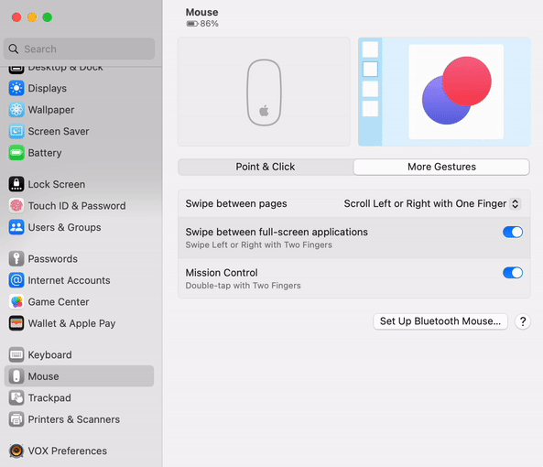Click the Keyboard icon in sidebar
The height and width of the screenshot is (467, 543).
pyautogui.click(x=16, y=354)
